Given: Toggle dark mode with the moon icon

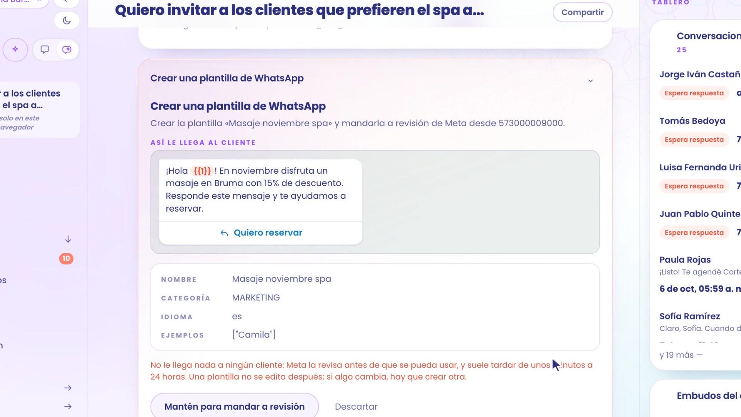Looking at the screenshot, I should [x=67, y=20].
